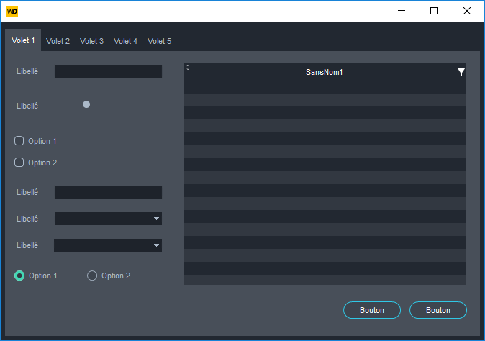Select the Option 2 radio button
The width and height of the screenshot is (485, 341).
coord(92,276)
